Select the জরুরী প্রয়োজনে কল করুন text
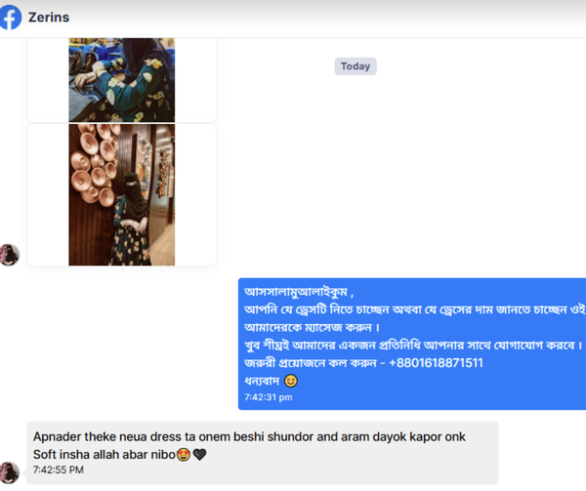 [x=311, y=363]
